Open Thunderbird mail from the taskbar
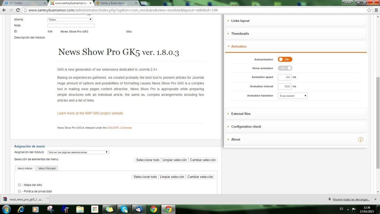 point(139,209)
